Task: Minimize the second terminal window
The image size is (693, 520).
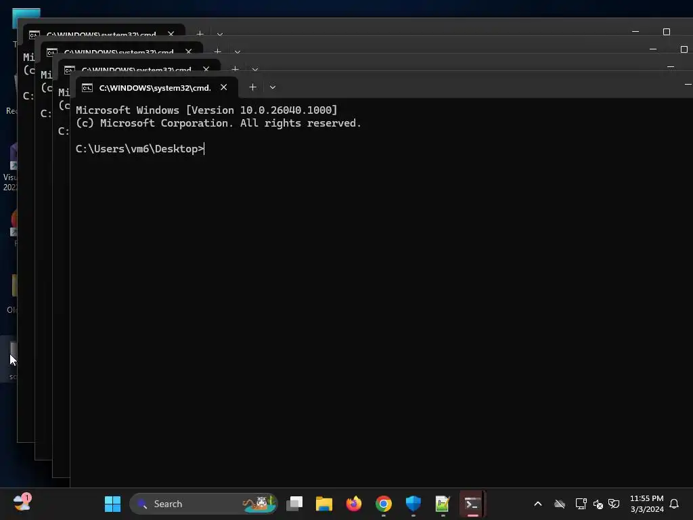Action: (671, 66)
